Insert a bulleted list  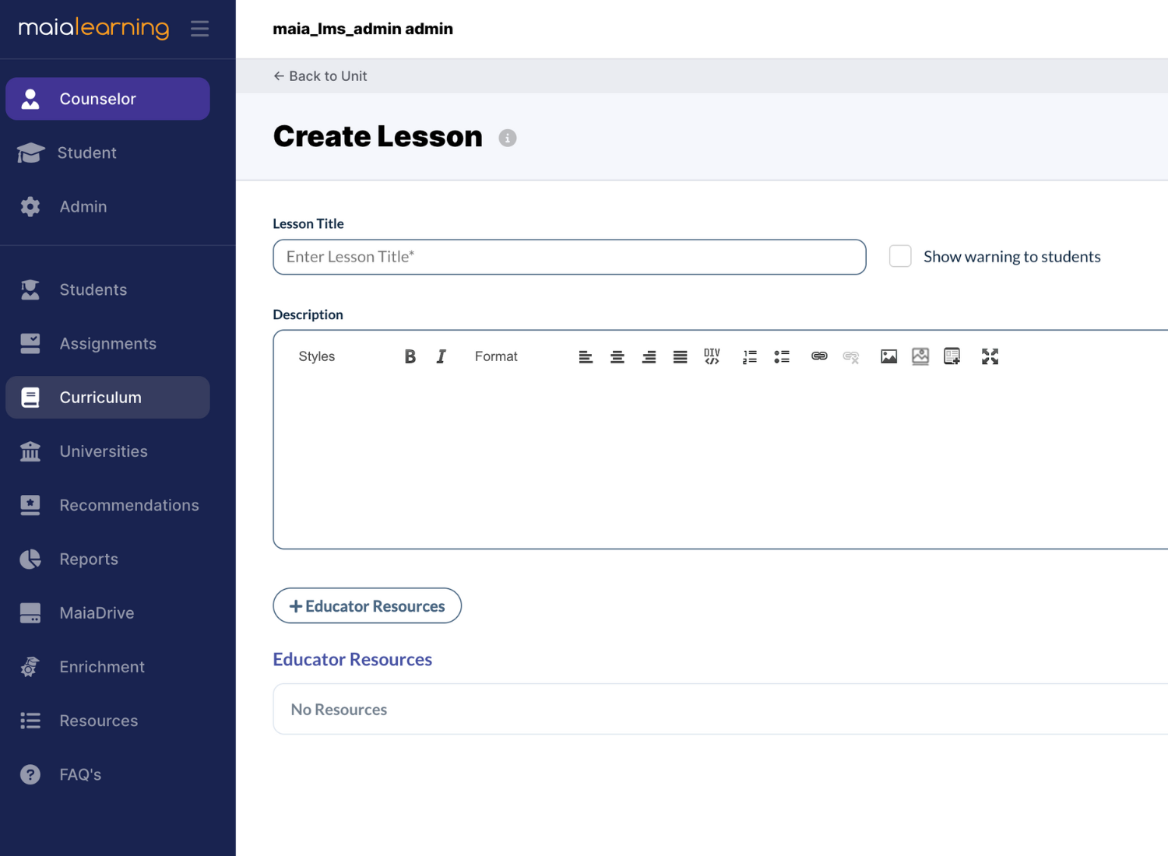pyautogui.click(x=782, y=356)
